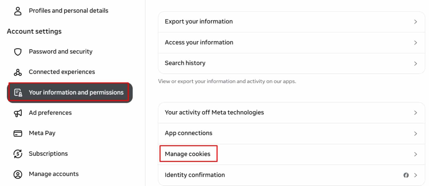This screenshot has width=429, height=186.
Task: Select Ad preferences in the sidebar
Action: coord(50,113)
